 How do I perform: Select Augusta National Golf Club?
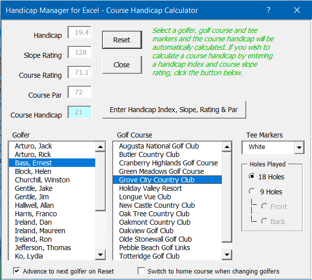pyautogui.click(x=167, y=146)
